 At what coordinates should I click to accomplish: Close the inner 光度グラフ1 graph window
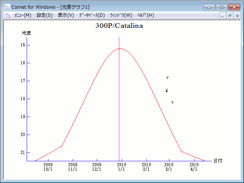click(237, 16)
